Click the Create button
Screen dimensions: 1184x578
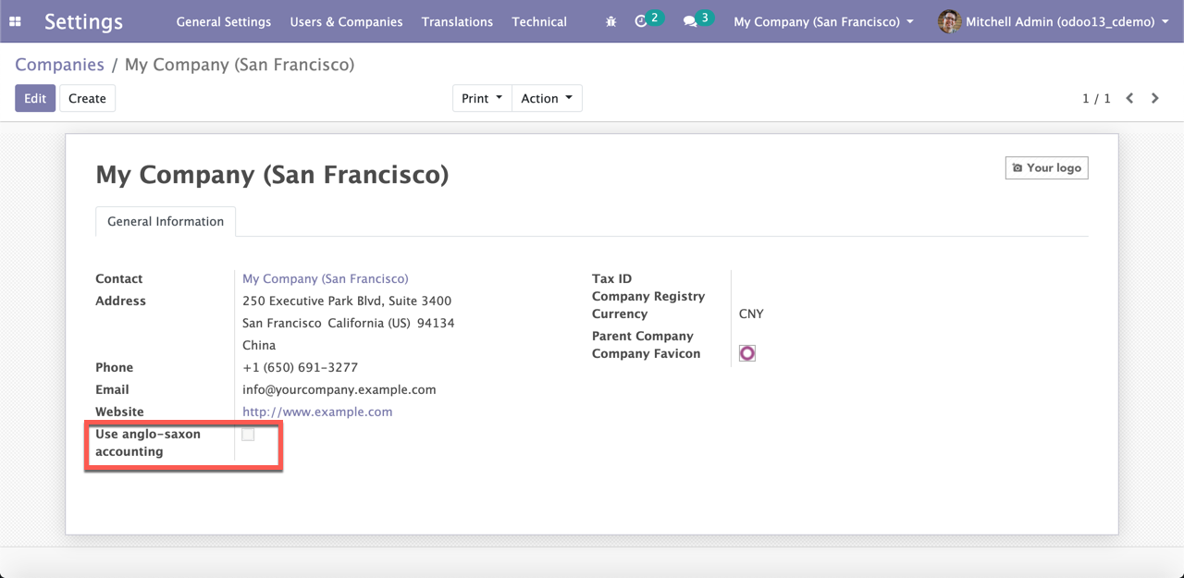[87, 98]
